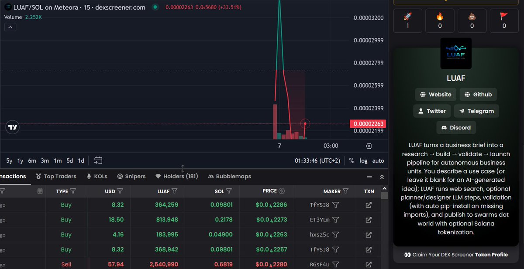Click the rocket reaction icon
Image resolution: width=524 pixels, height=269 pixels.
pyautogui.click(x=408, y=17)
